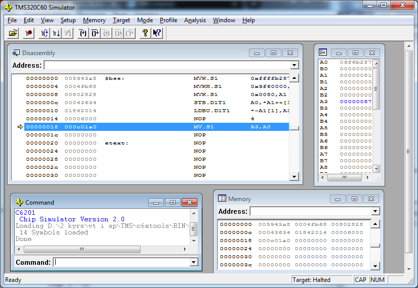The width and height of the screenshot is (418, 288).
Task: Click the second grayed-out braces step icon
Action: coord(118,33)
